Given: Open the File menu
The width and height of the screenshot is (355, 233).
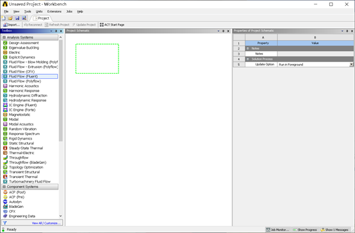Looking at the screenshot, I should (x=6, y=12).
